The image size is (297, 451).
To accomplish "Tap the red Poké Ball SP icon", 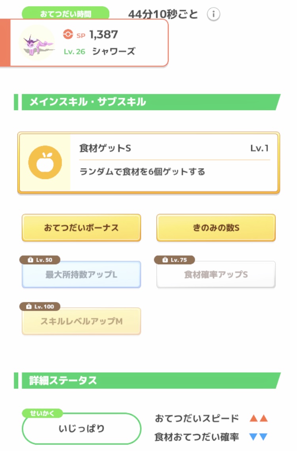I will (68, 35).
